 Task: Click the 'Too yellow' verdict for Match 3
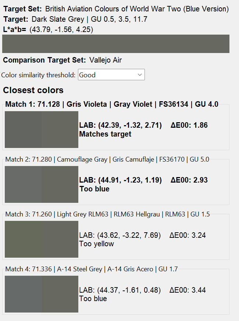tap(97, 244)
